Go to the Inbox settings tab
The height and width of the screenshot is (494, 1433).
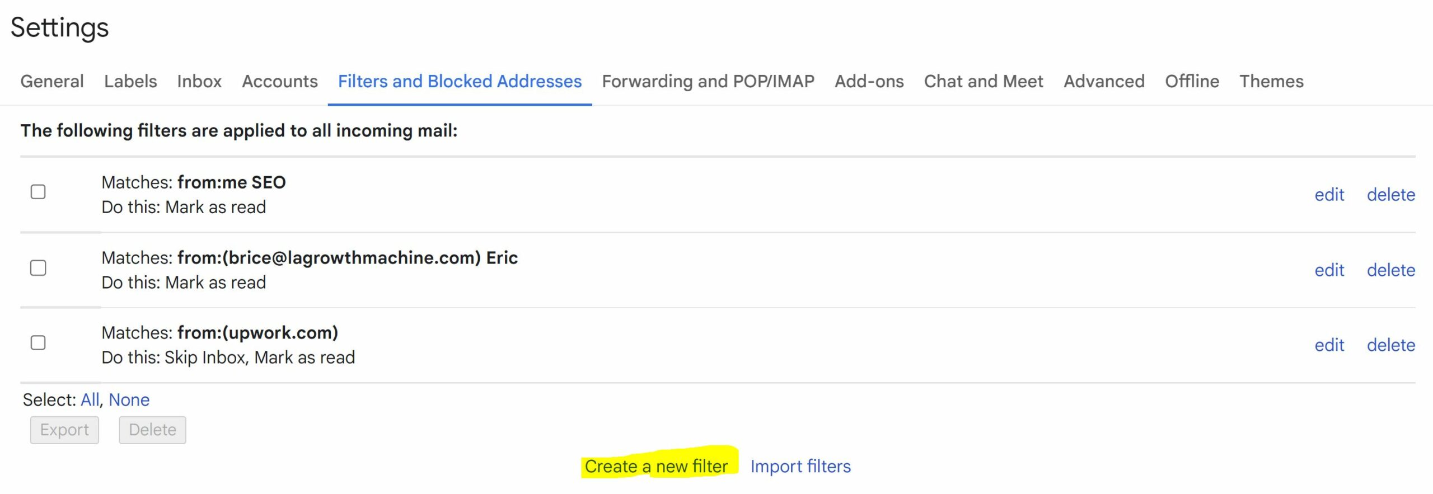[199, 82]
